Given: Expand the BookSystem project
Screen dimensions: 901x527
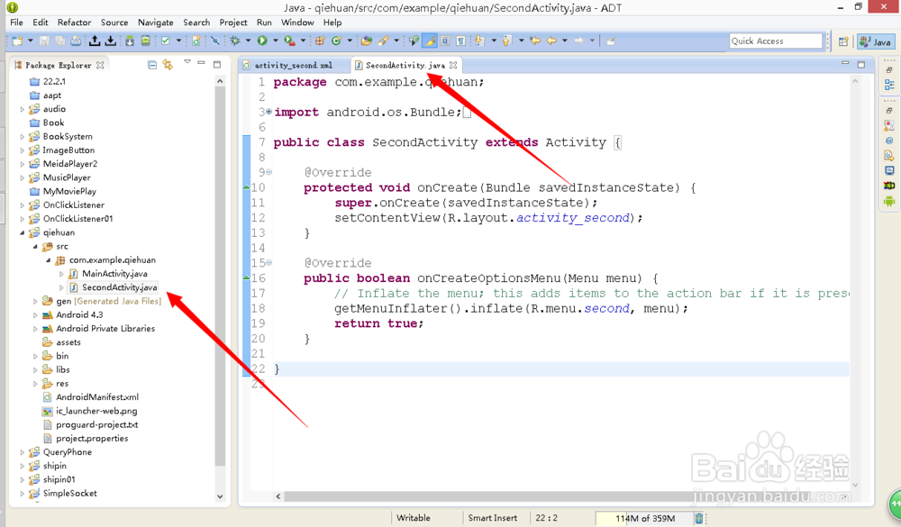Looking at the screenshot, I should click(23, 137).
